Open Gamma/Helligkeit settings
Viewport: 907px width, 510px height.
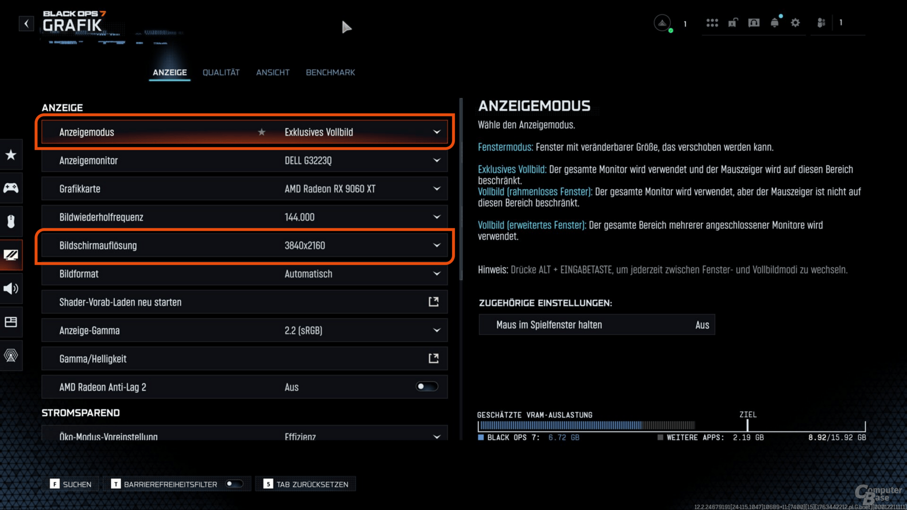pyautogui.click(x=244, y=359)
